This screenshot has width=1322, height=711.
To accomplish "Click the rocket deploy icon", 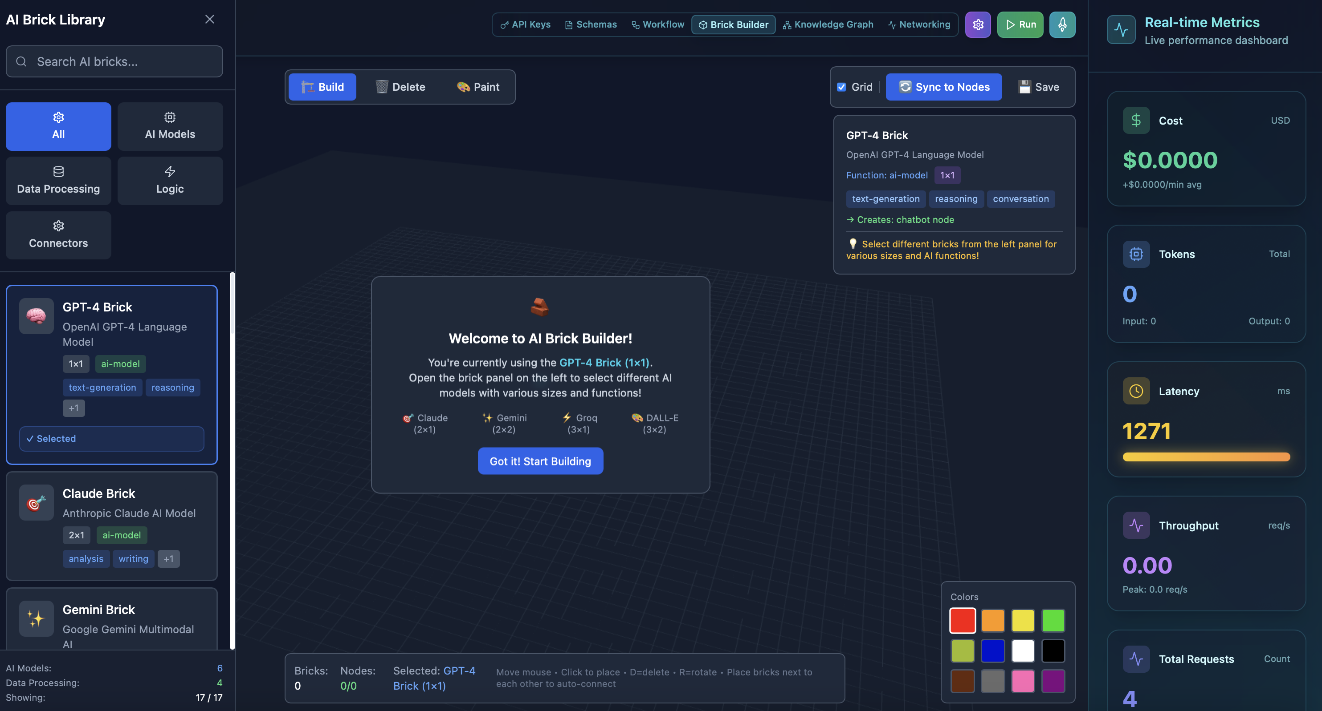I will coord(1062,24).
